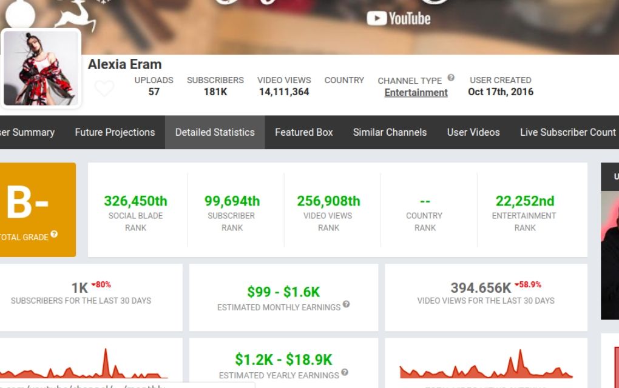Click the red 58.9% video views decrease indicator
This screenshot has width=619, height=388.
(528, 284)
